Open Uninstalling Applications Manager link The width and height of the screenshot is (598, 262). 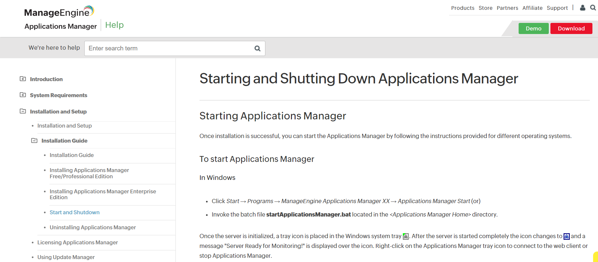point(93,227)
